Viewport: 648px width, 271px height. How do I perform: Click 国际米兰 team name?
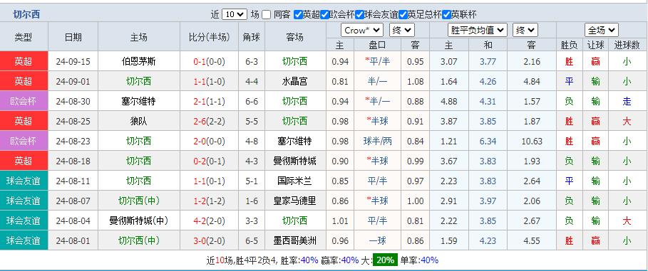(294, 181)
